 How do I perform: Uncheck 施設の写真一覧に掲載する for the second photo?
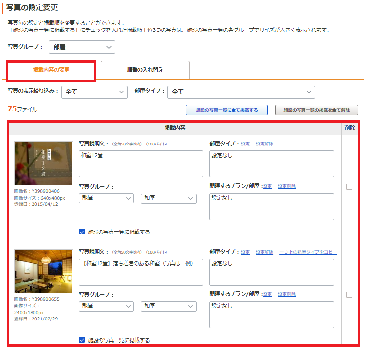(82, 340)
